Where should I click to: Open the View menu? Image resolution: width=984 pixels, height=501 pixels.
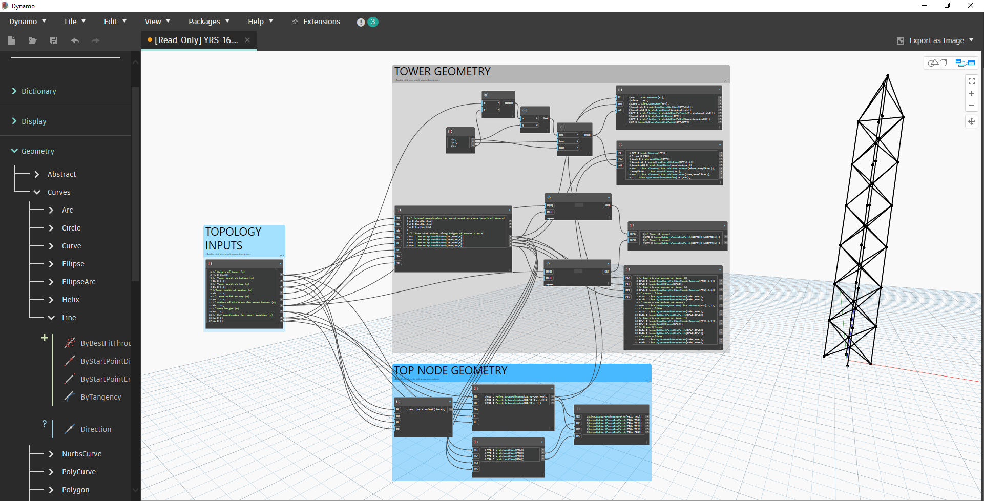point(157,22)
